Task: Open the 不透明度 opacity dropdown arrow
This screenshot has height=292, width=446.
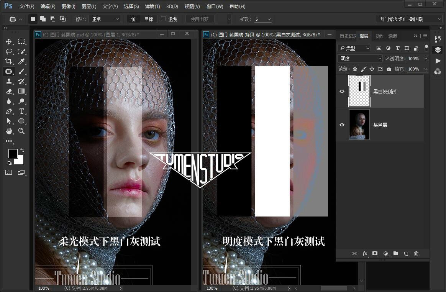Action: point(426,59)
